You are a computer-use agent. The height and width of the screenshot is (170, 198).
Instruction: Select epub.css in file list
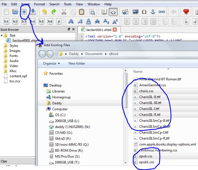coord(165,156)
